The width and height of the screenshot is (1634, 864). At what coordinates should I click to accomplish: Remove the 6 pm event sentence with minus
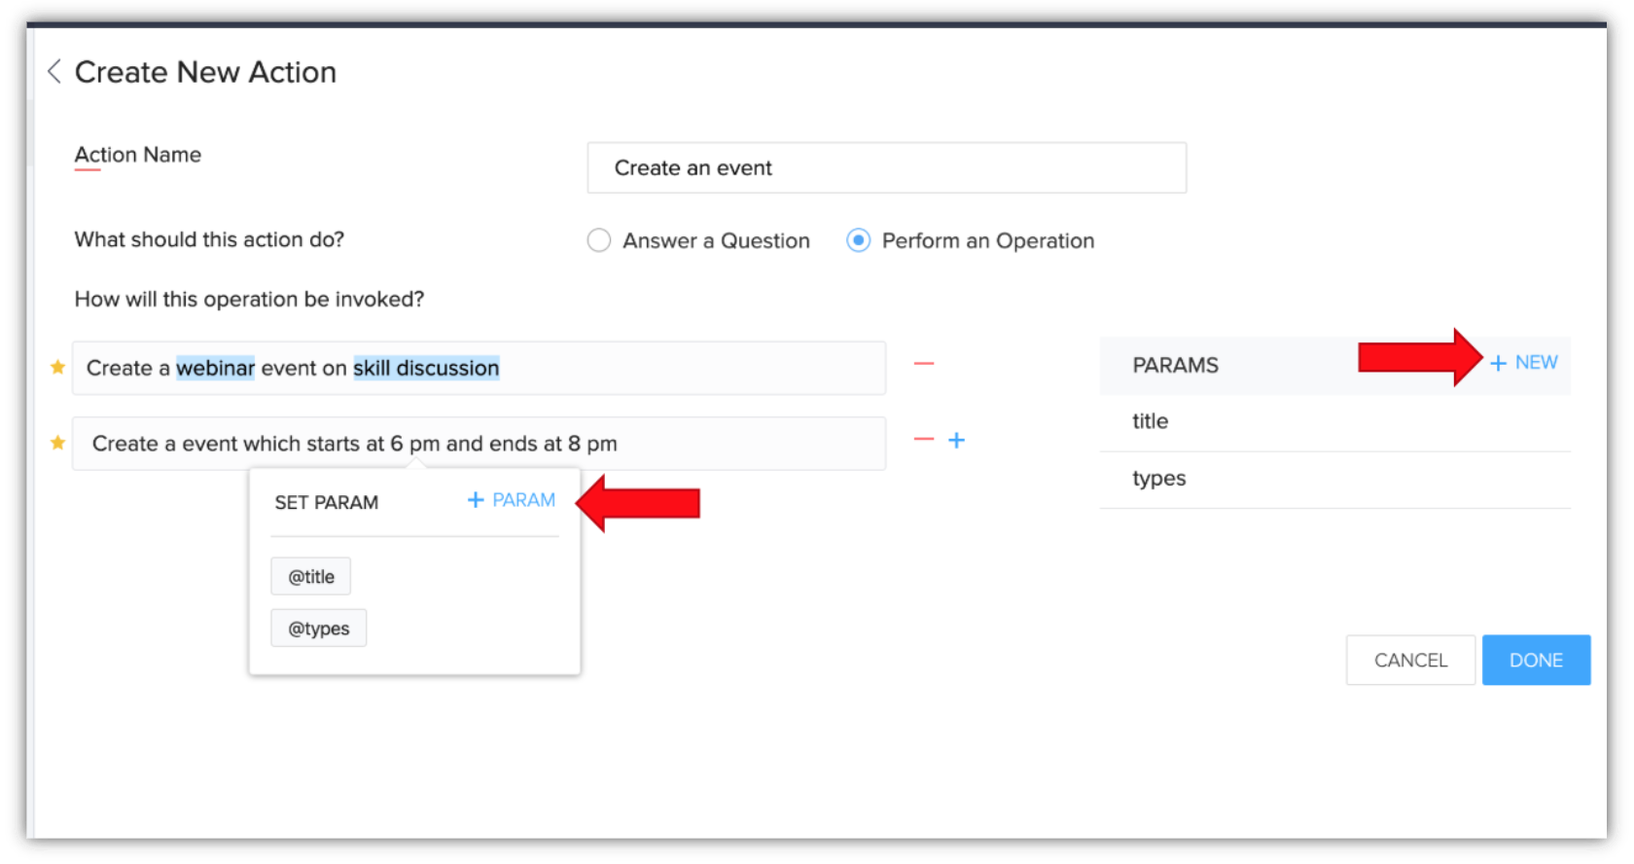tap(923, 440)
